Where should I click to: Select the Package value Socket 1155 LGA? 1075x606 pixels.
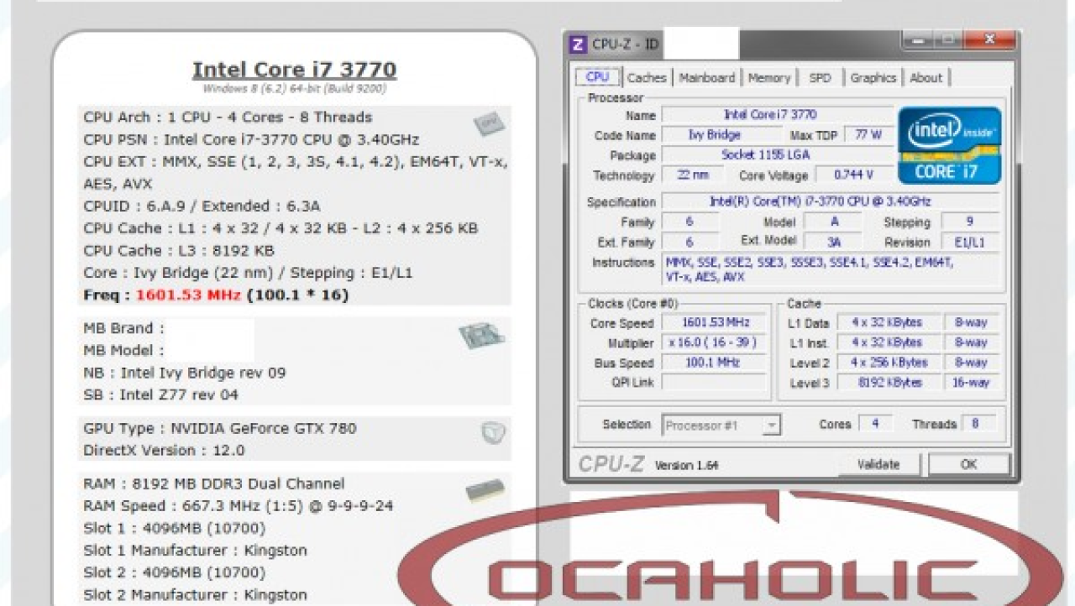pos(776,155)
